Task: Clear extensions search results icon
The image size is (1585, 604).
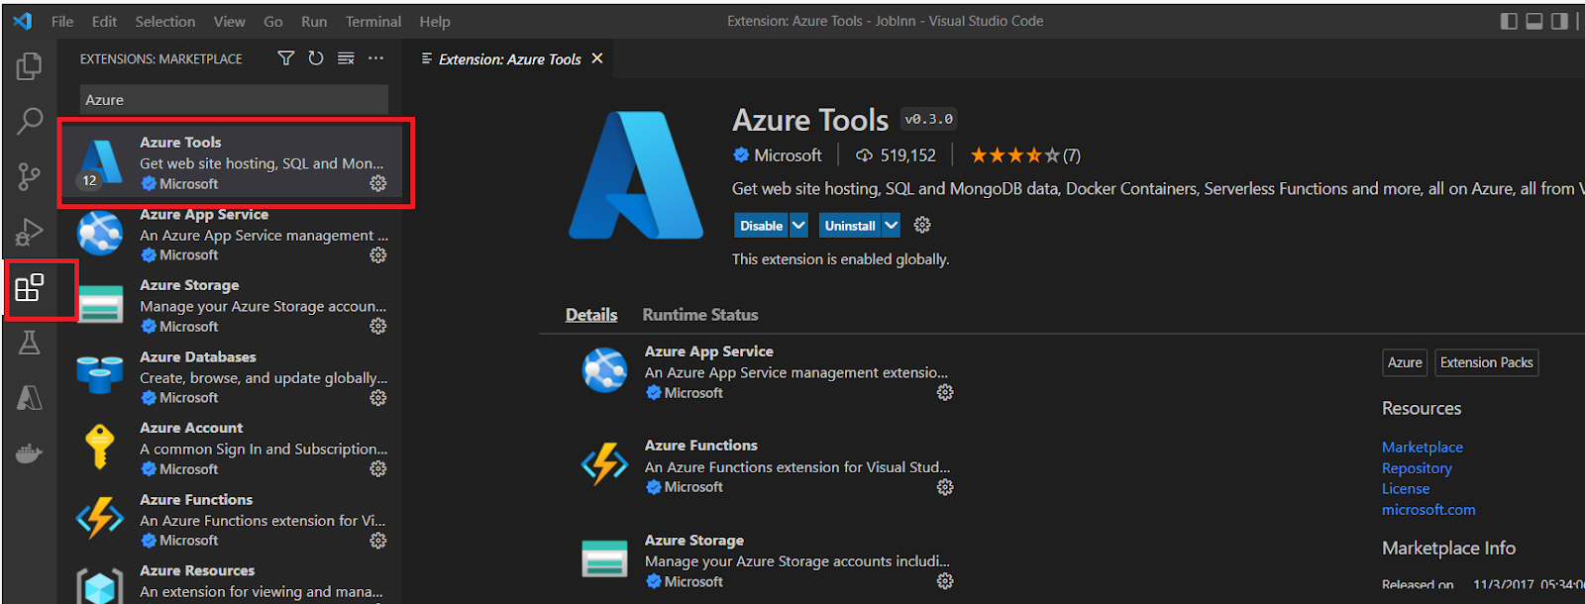Action: click(x=346, y=58)
